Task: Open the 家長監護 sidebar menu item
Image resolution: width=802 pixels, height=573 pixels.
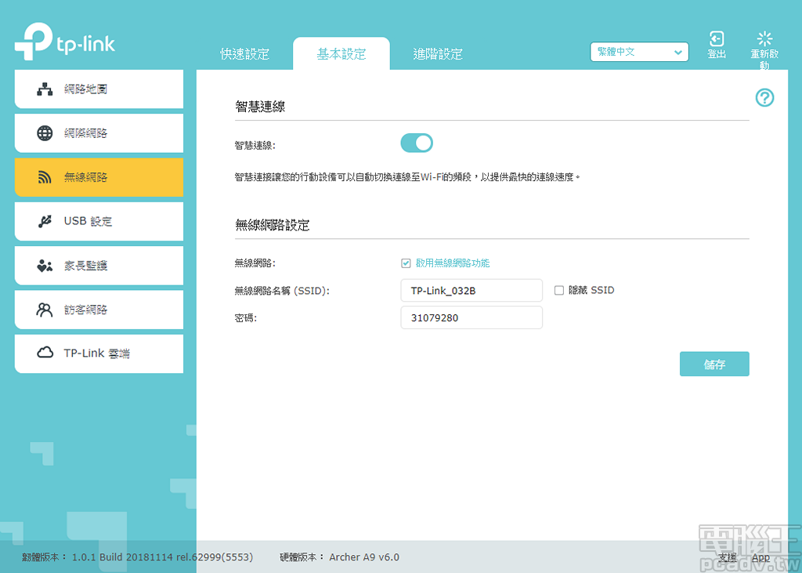Action: click(x=99, y=265)
